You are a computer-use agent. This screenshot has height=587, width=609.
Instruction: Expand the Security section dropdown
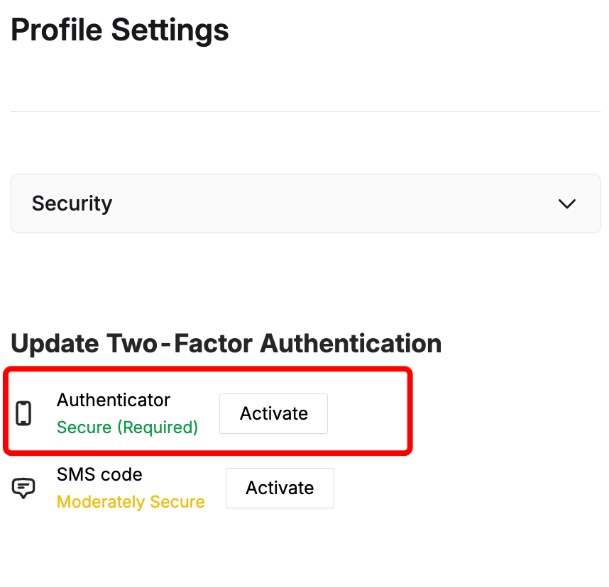[305, 204]
